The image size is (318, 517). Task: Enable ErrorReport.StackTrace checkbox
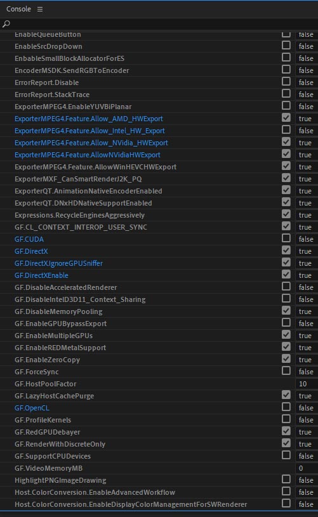(286, 94)
